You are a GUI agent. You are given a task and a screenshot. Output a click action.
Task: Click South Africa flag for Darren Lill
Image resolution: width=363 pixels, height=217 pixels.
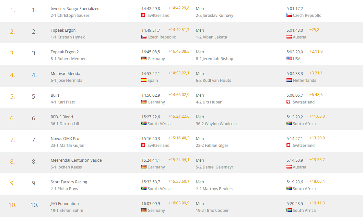click(144, 124)
